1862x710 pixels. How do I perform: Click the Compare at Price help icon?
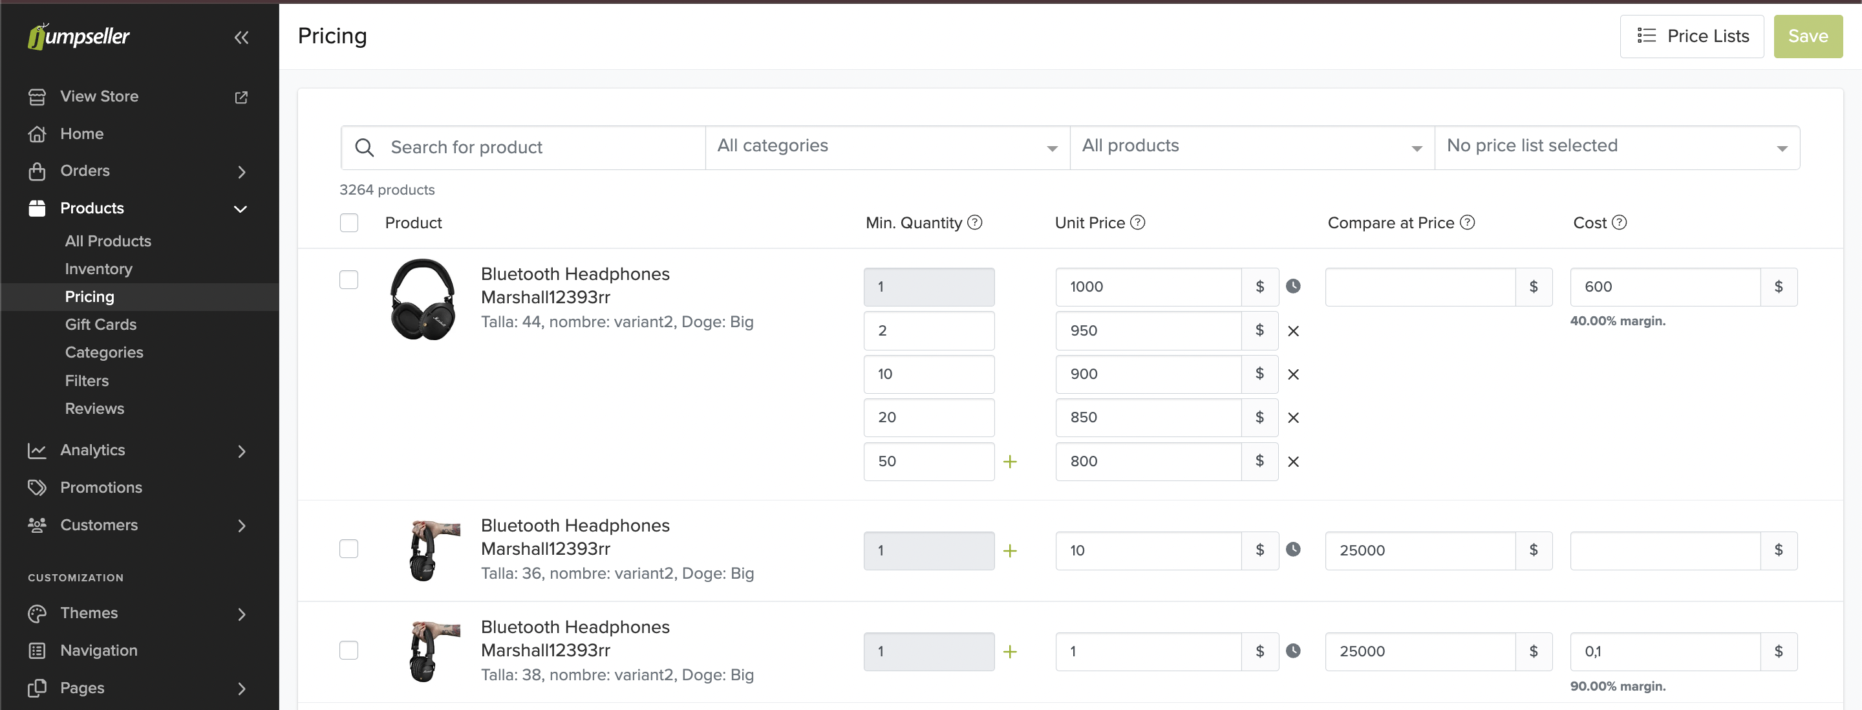coord(1466,222)
